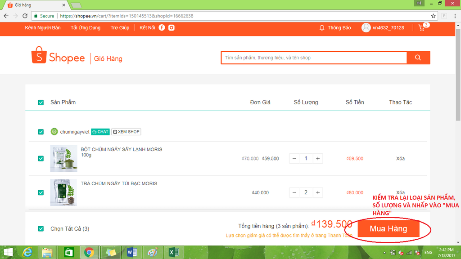
Task: Click the ENG language indicator in the taskbar
Action: (x=429, y=253)
